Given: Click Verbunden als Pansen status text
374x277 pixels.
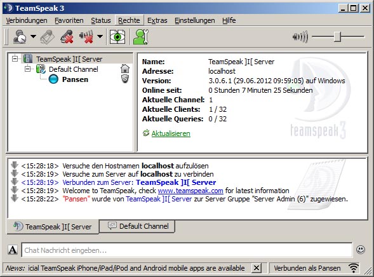Looking at the screenshot, I should tap(307, 268).
